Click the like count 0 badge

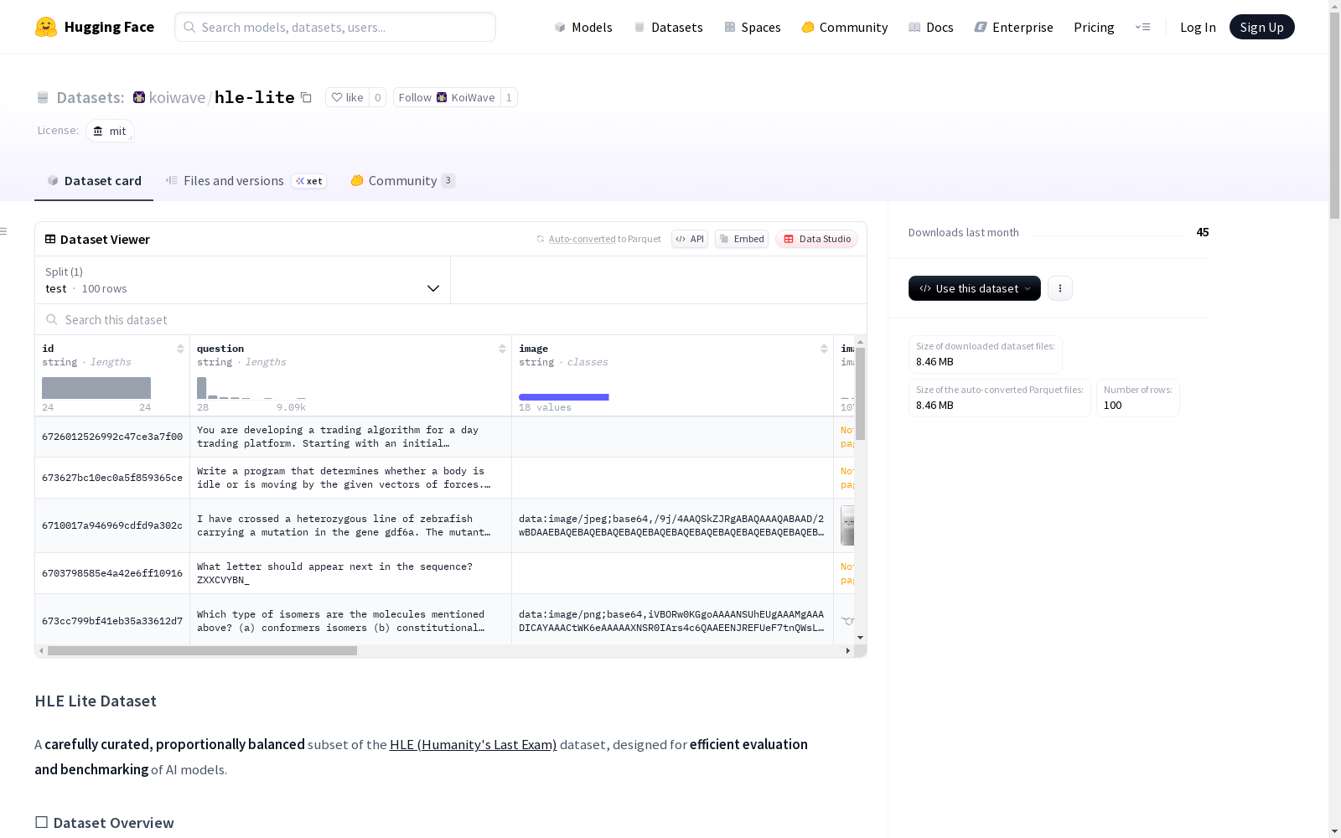pyautogui.click(x=378, y=98)
